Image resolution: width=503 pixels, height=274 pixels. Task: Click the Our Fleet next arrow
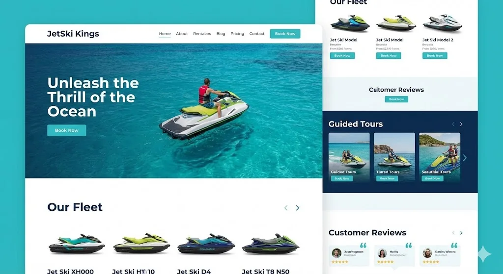[x=297, y=208]
